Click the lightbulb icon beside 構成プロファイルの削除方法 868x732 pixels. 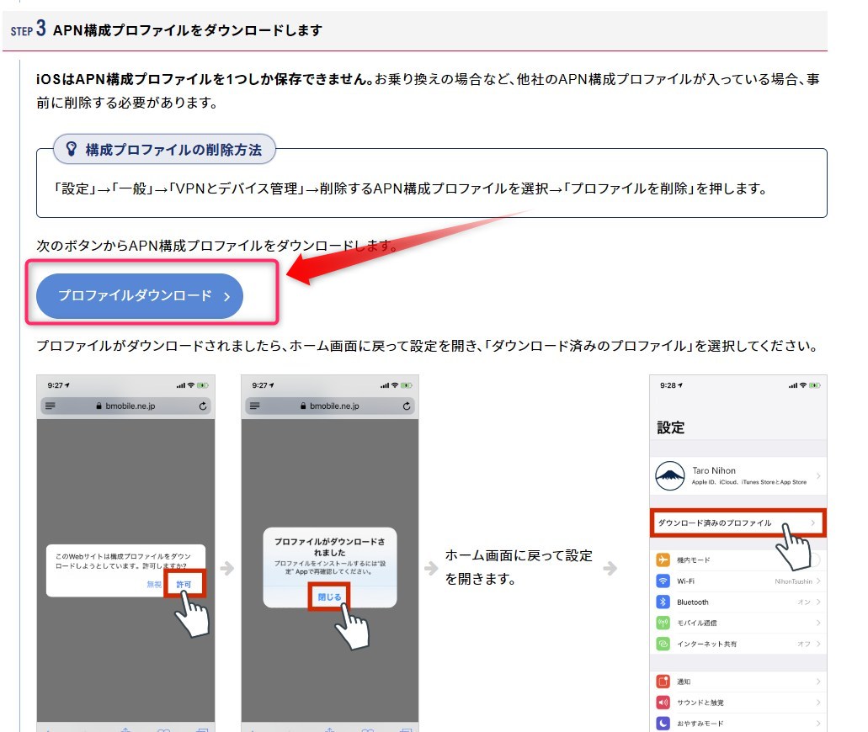[x=72, y=150]
